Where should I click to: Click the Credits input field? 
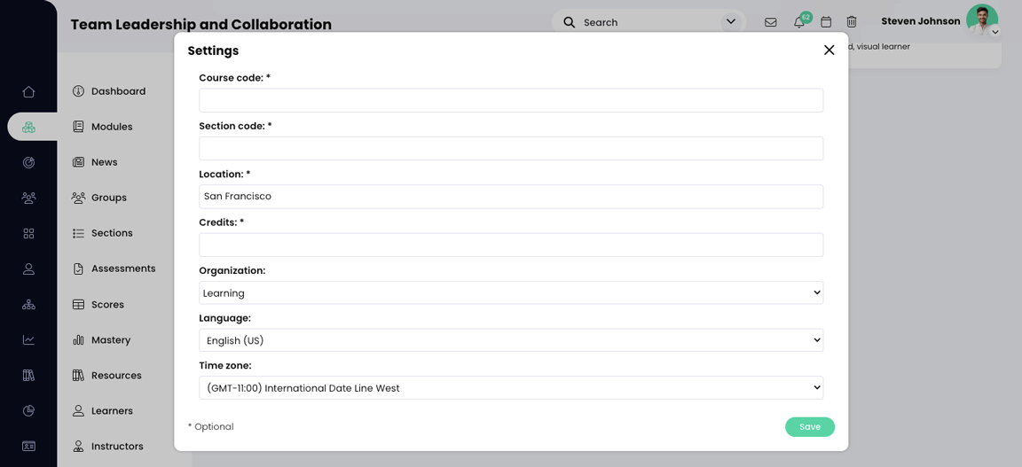(x=511, y=245)
